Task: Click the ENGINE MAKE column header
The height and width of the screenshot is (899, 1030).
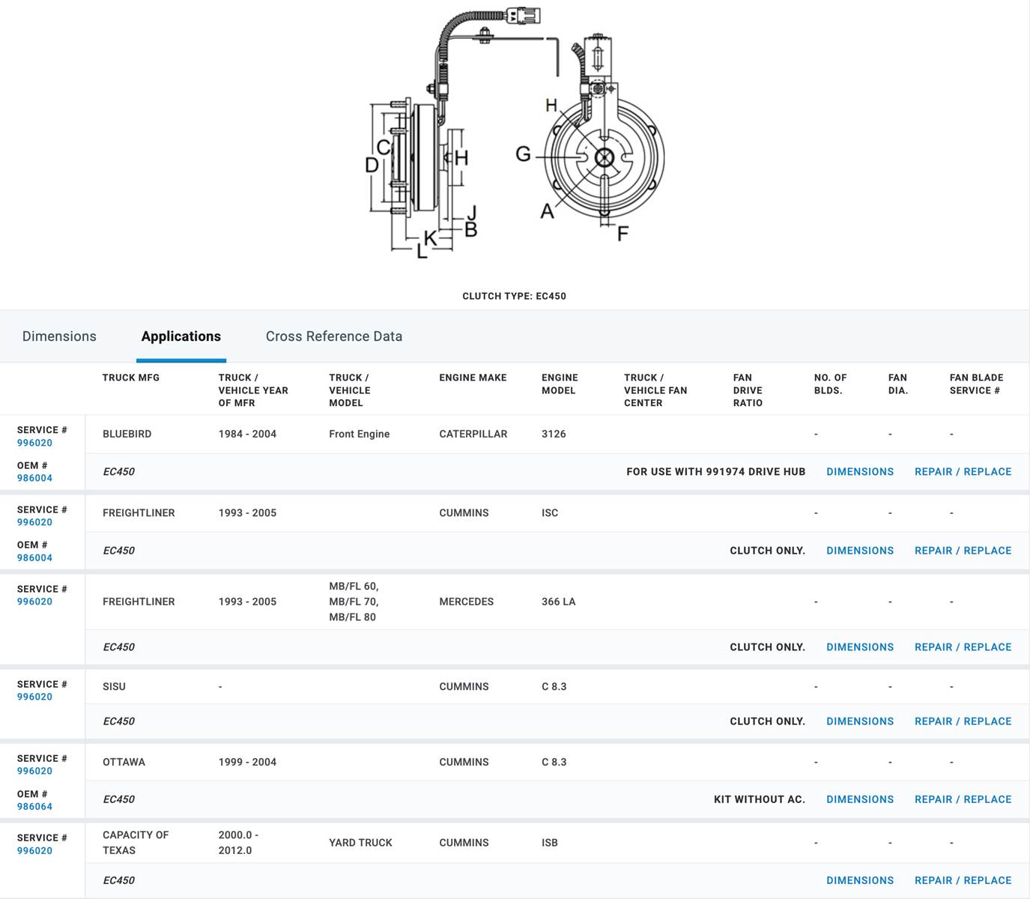Action: click(x=473, y=378)
